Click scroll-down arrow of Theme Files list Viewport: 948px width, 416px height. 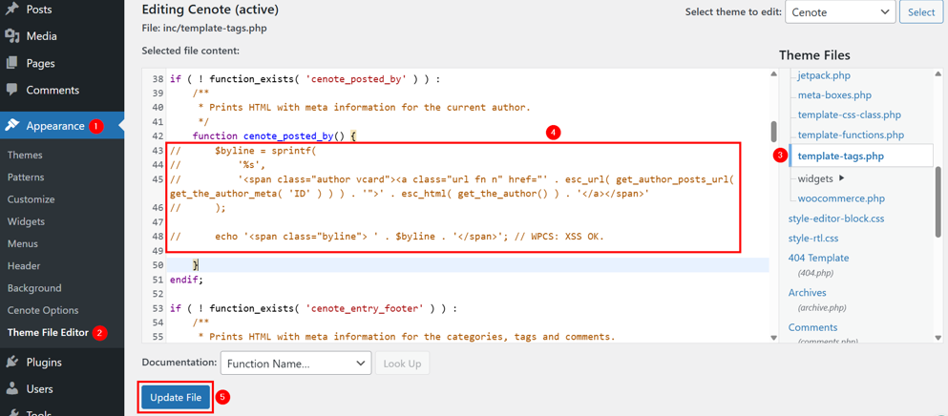[937, 338]
